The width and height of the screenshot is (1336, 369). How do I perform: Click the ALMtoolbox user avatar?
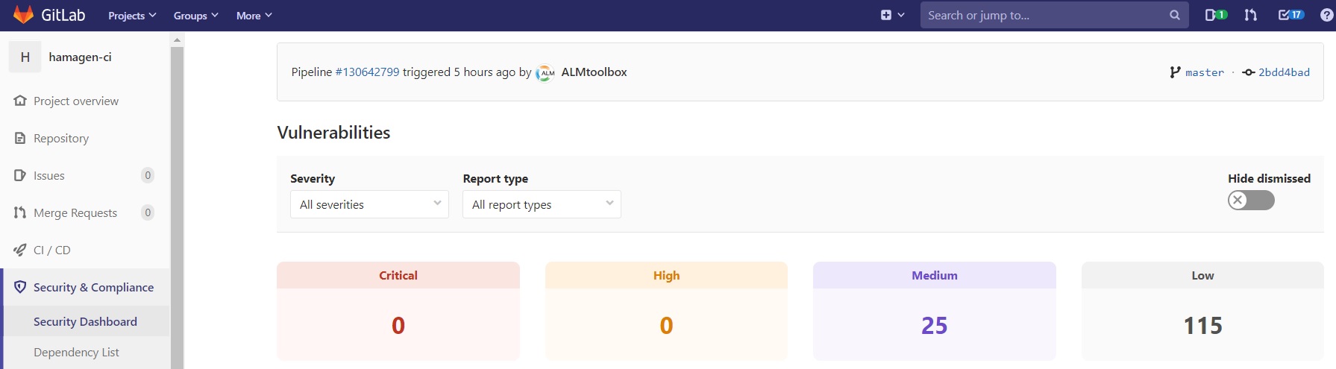click(x=546, y=72)
